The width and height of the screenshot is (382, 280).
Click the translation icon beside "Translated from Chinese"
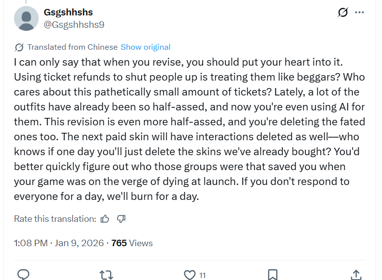pos(19,47)
